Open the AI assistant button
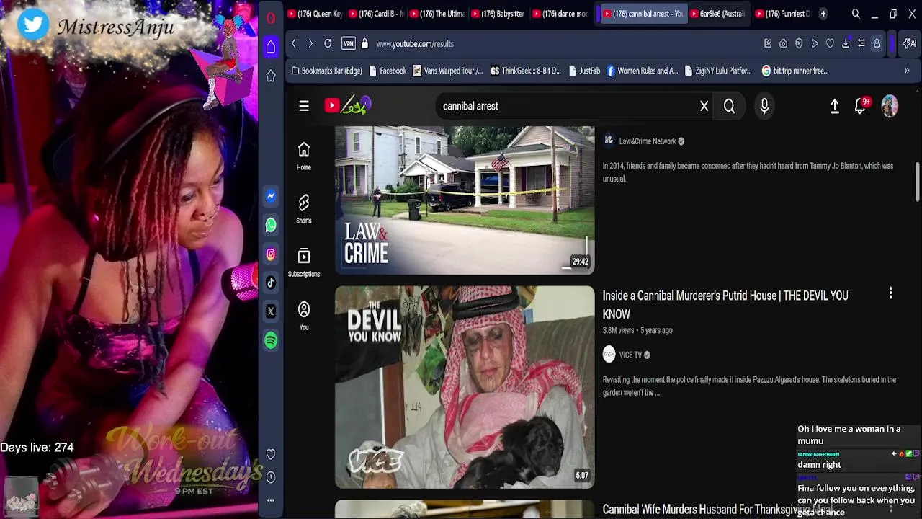The image size is (922, 519). pos(909,43)
